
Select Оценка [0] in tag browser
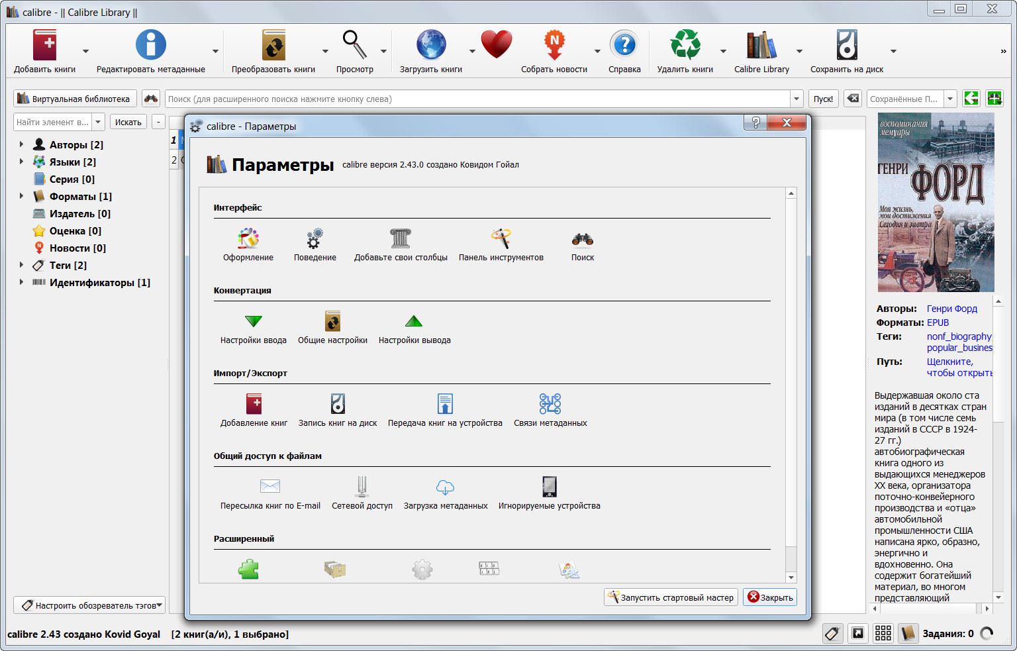67,230
